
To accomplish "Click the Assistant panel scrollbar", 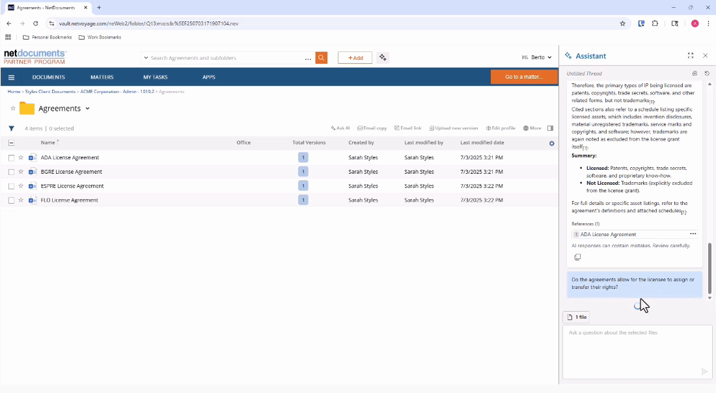I will [709, 268].
